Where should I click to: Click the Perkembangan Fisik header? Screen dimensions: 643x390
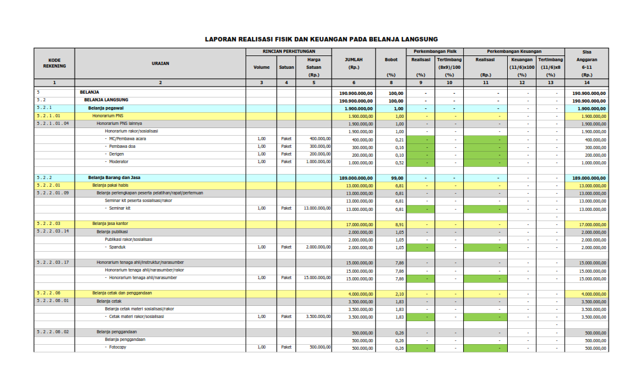(x=434, y=51)
